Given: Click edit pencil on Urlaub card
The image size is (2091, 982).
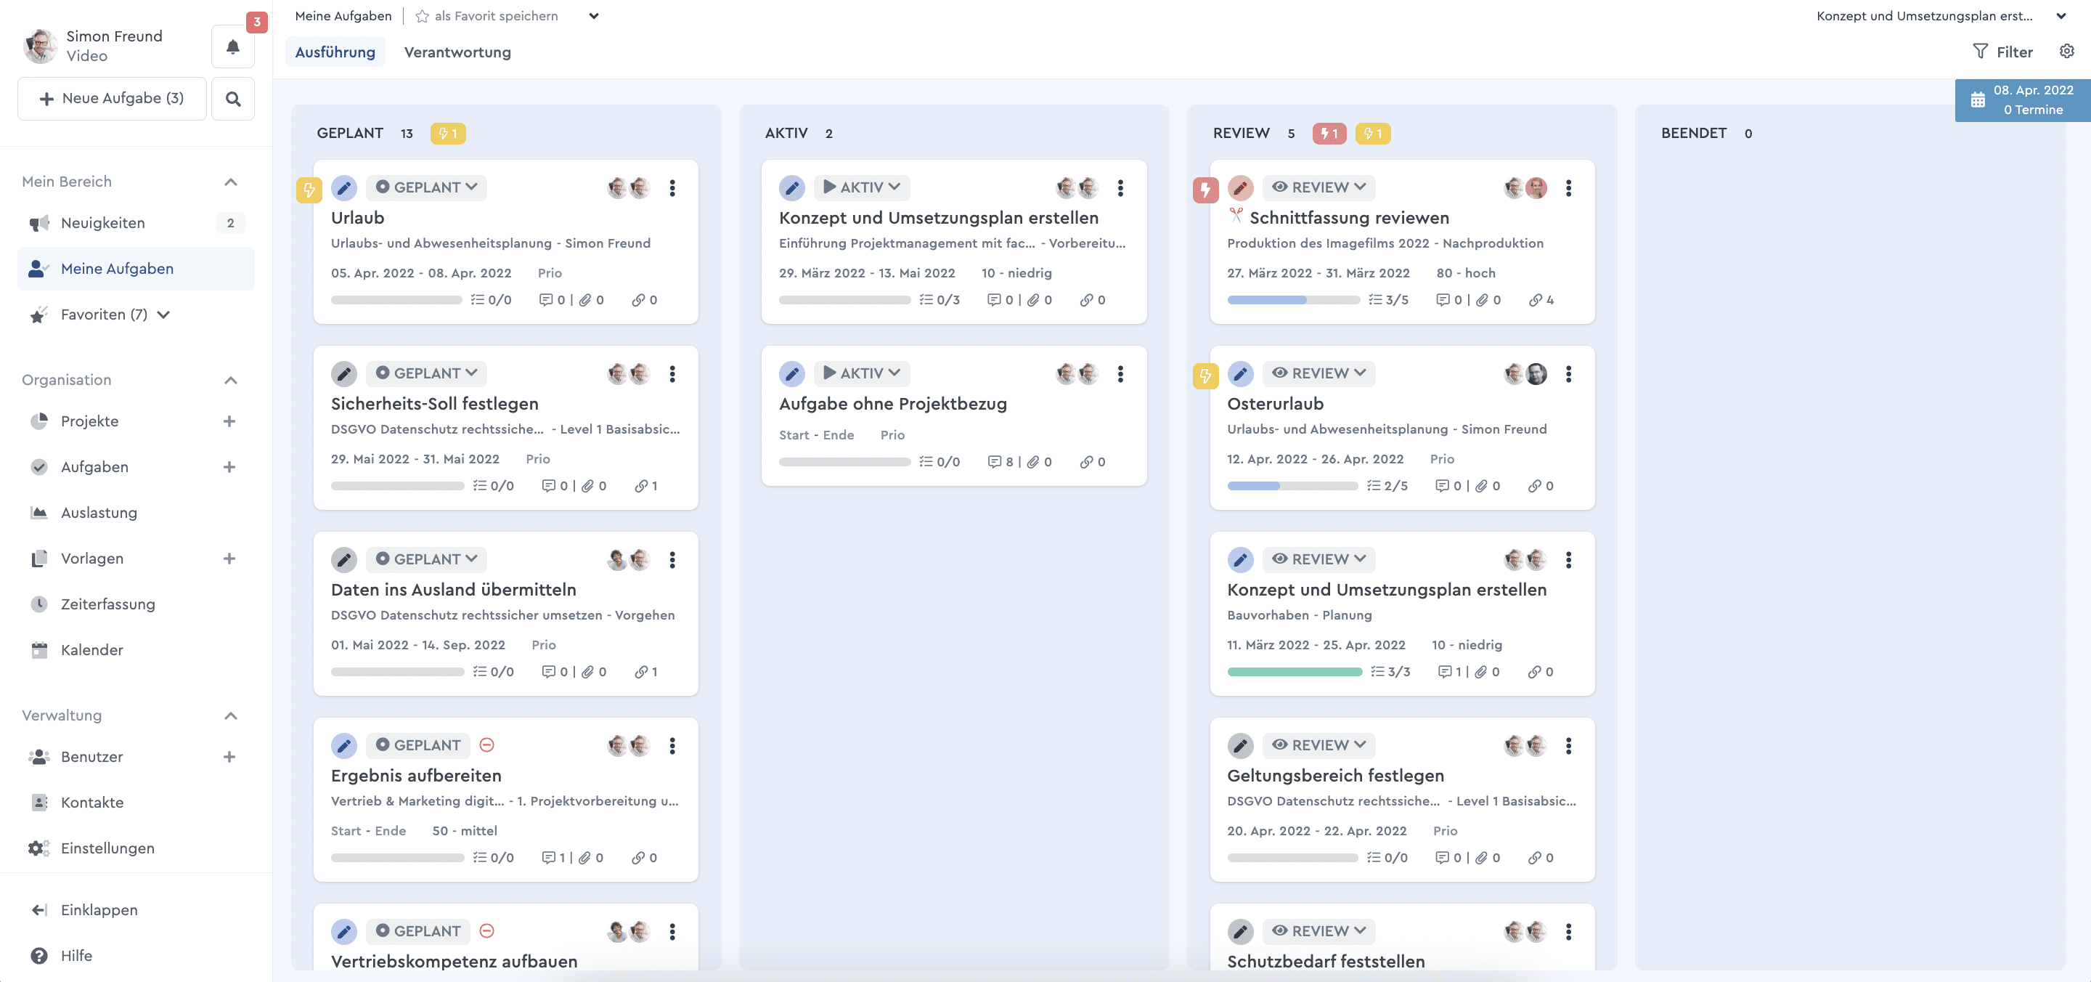Looking at the screenshot, I should point(344,188).
